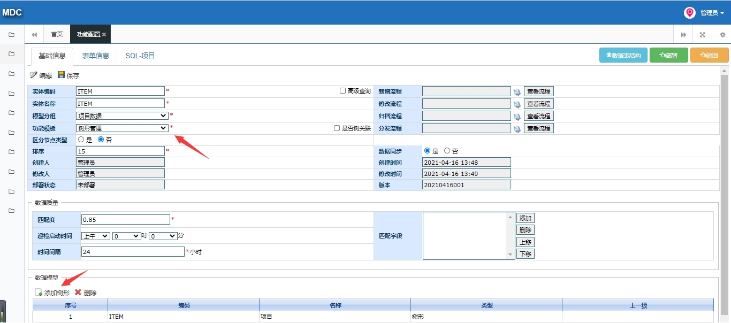Image resolution: width=731 pixels, height=323 pixels.
Task: Click the 匹配度 input field
Action: click(x=125, y=219)
